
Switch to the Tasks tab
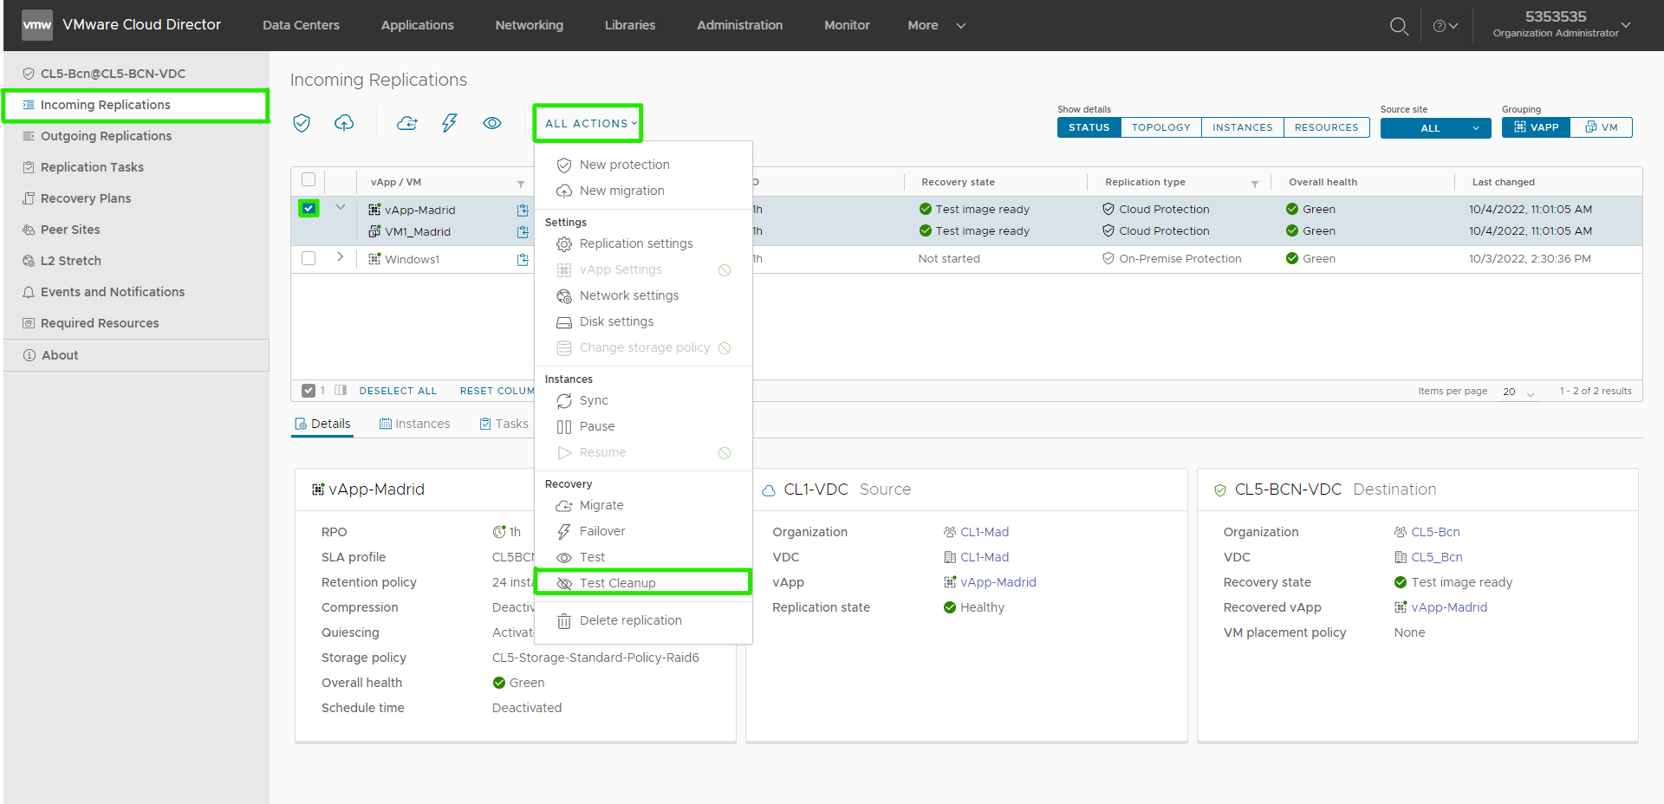(x=504, y=424)
